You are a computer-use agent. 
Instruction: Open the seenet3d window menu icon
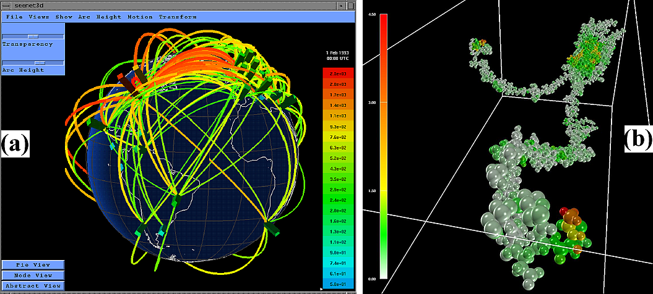(x=7, y=5)
